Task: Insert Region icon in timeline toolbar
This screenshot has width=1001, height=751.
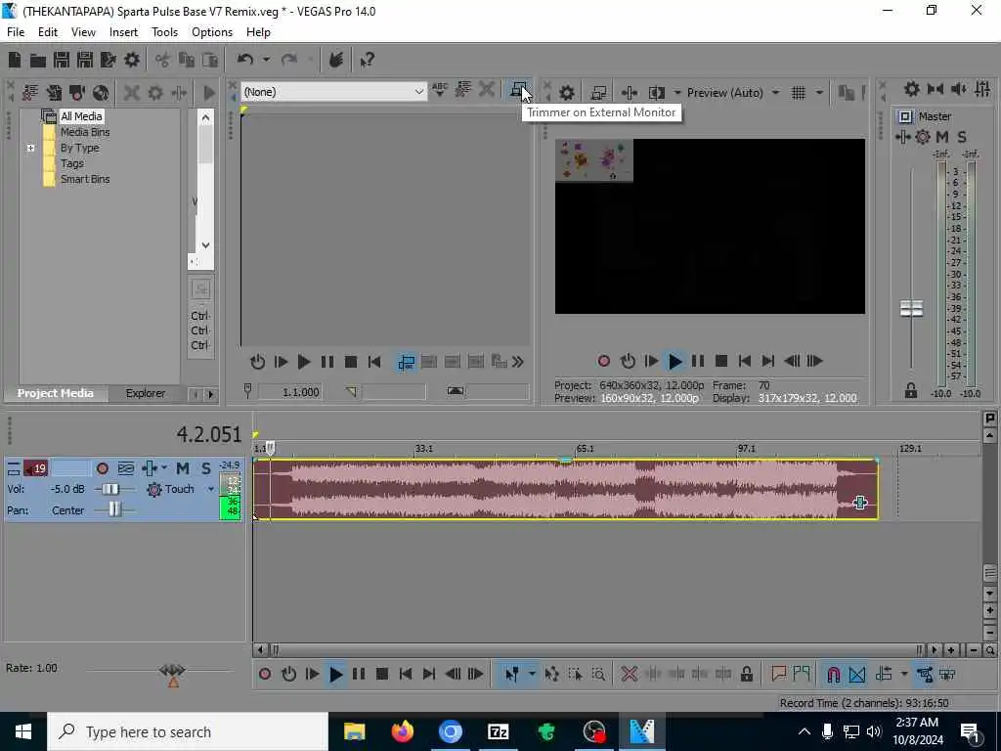Action: (802, 675)
